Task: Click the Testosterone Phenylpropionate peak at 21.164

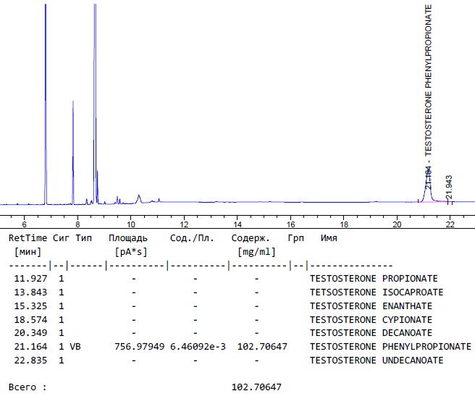Action: pyautogui.click(x=428, y=190)
